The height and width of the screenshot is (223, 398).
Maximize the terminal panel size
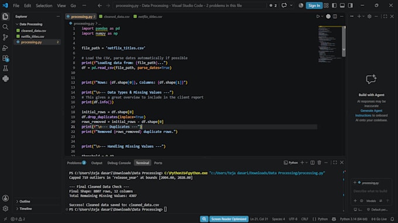click(335, 162)
